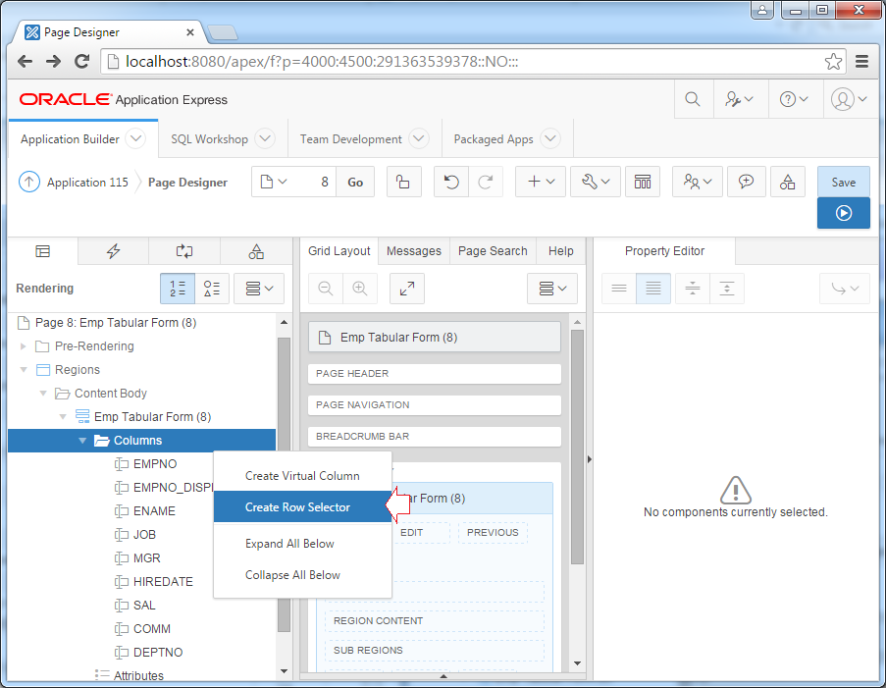This screenshot has width=886, height=688.
Task: Open the Page Search tab
Action: (493, 251)
